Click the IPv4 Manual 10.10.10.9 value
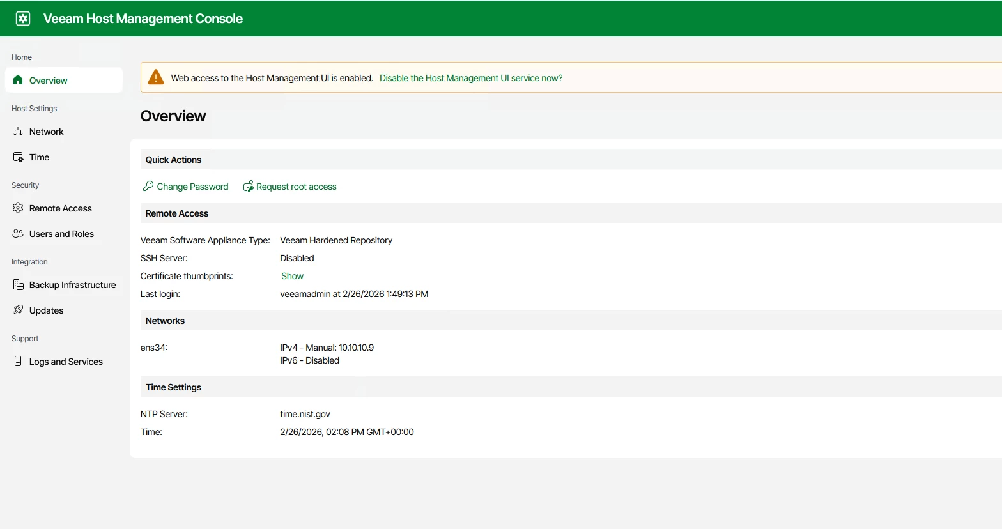Image resolution: width=1002 pixels, height=529 pixels. click(327, 348)
